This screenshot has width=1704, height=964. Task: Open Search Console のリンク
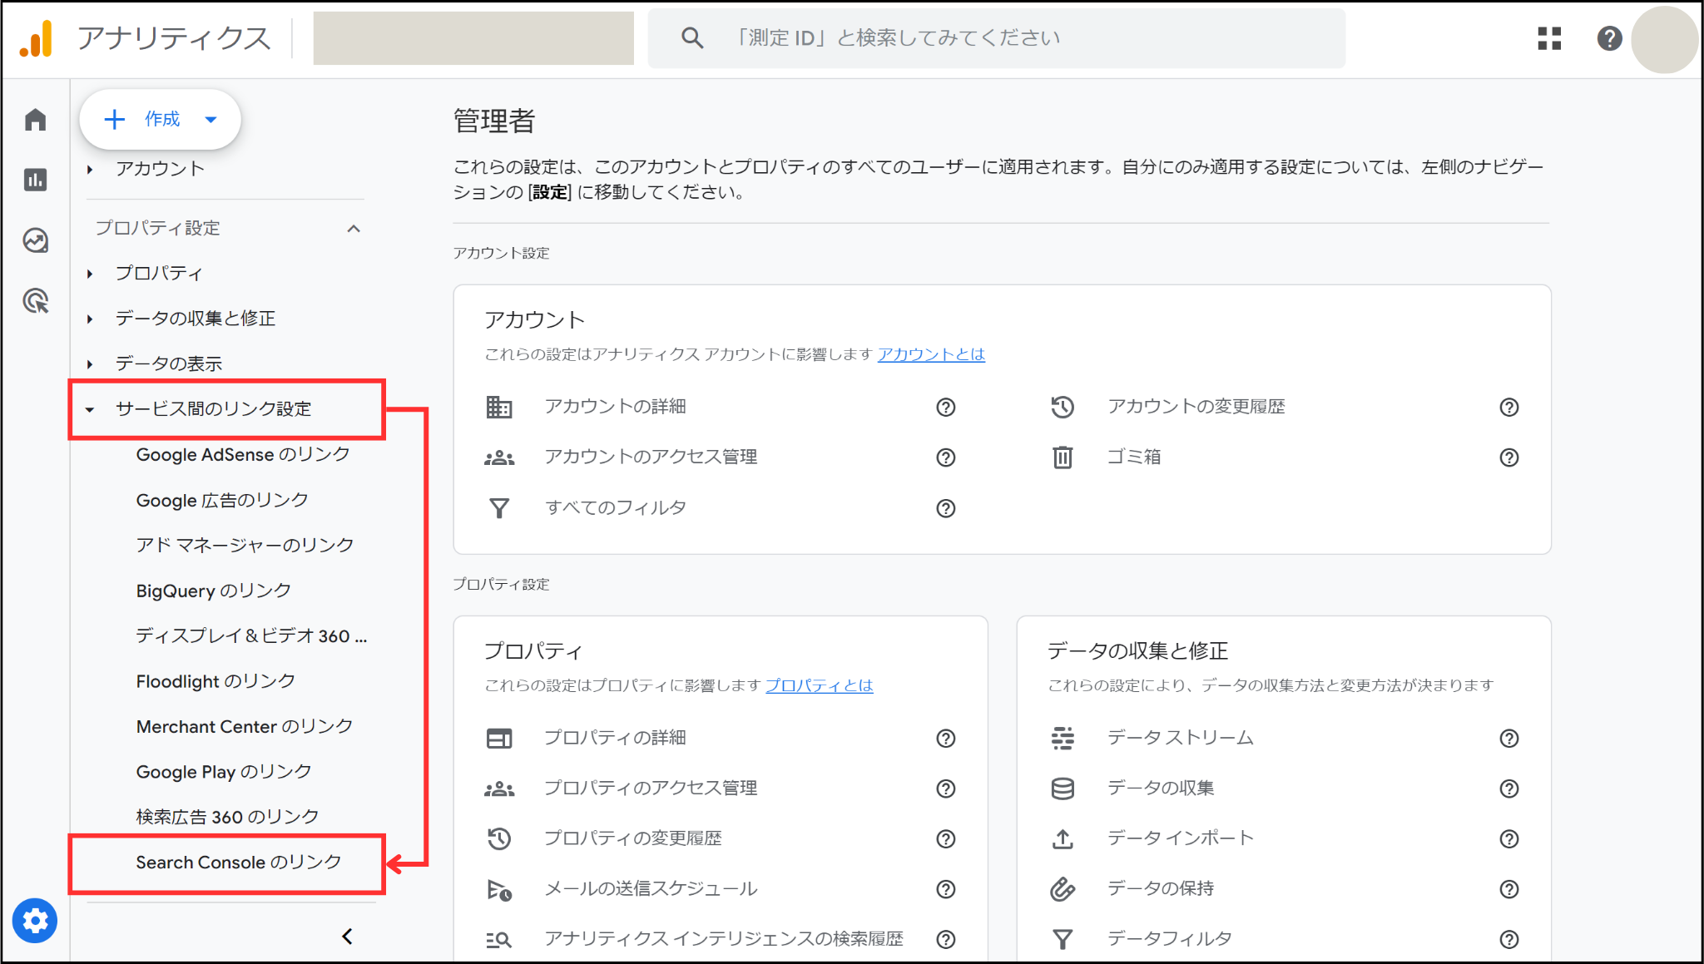coord(239,863)
